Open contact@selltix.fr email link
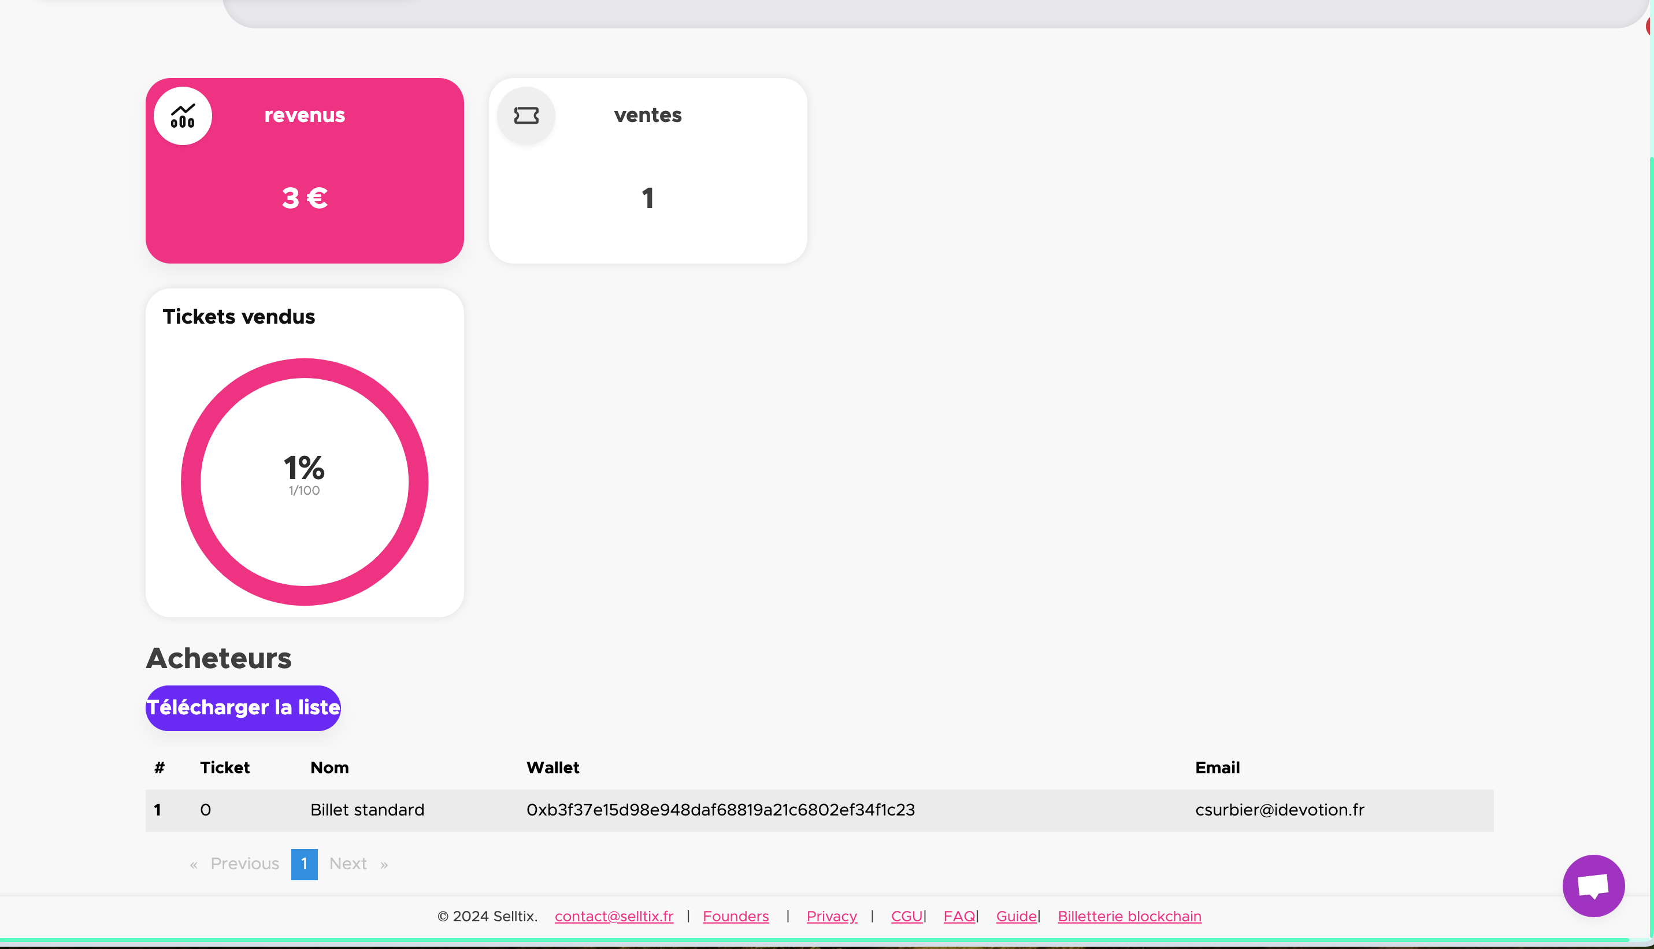 [613, 917]
